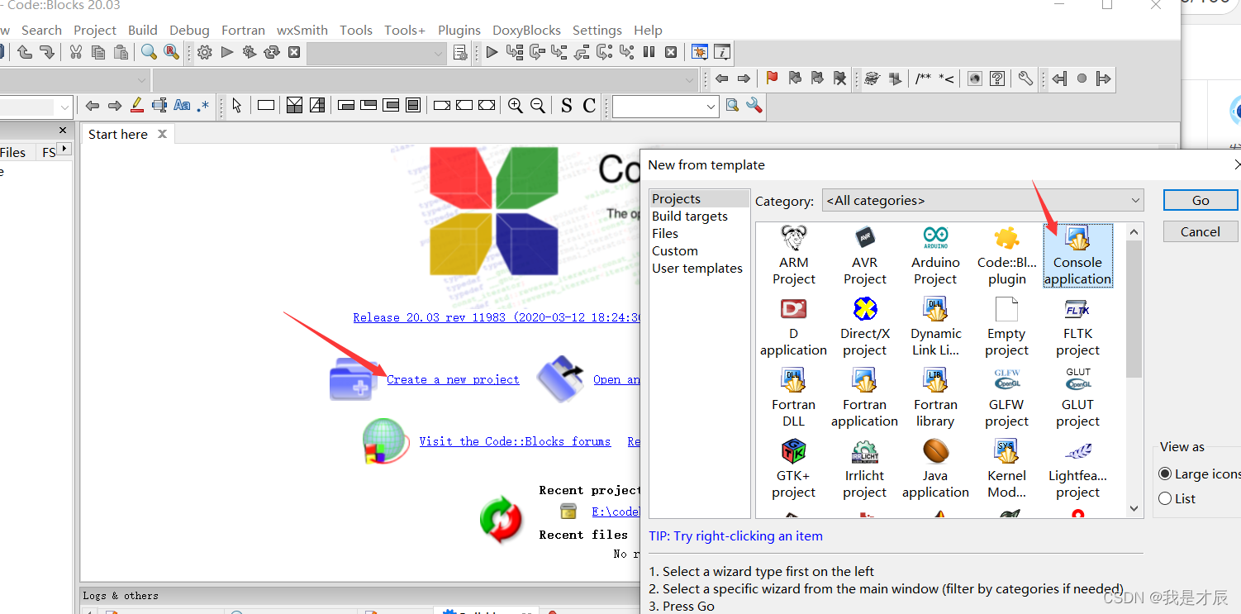Viewport: 1241px width, 614px height.
Task: Click the Zoom out magnifier icon
Action: point(537,105)
